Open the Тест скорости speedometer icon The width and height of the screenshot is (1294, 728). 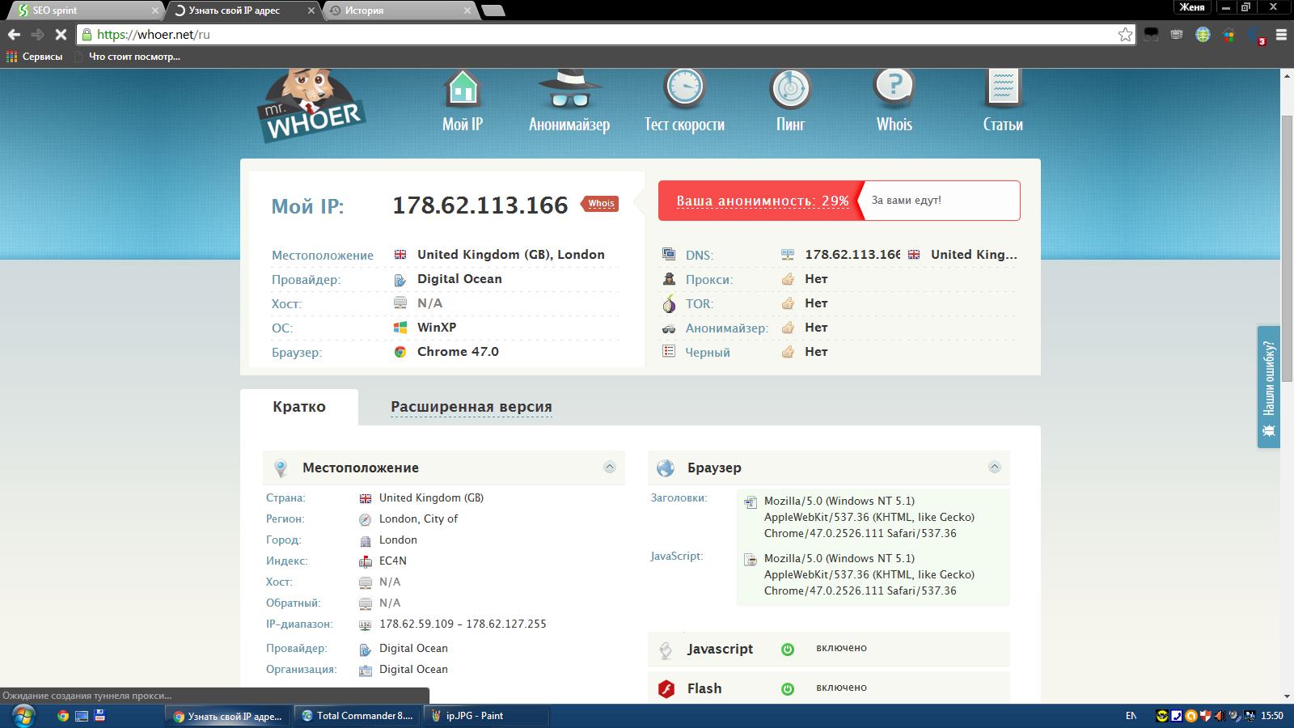(684, 88)
